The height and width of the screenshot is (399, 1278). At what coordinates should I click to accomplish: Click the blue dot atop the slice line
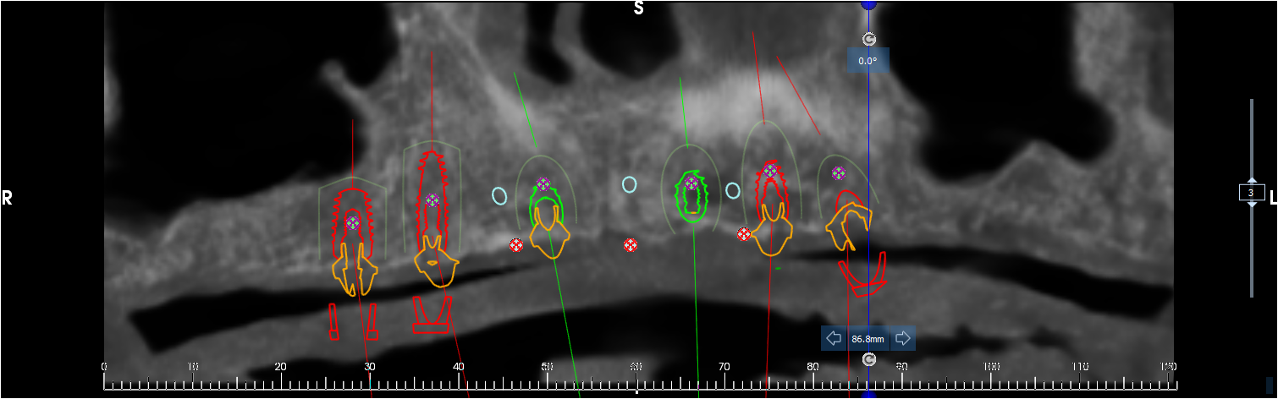click(868, 4)
